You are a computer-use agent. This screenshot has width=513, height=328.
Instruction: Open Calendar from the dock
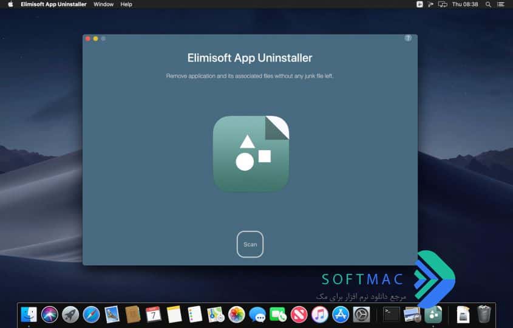click(154, 315)
